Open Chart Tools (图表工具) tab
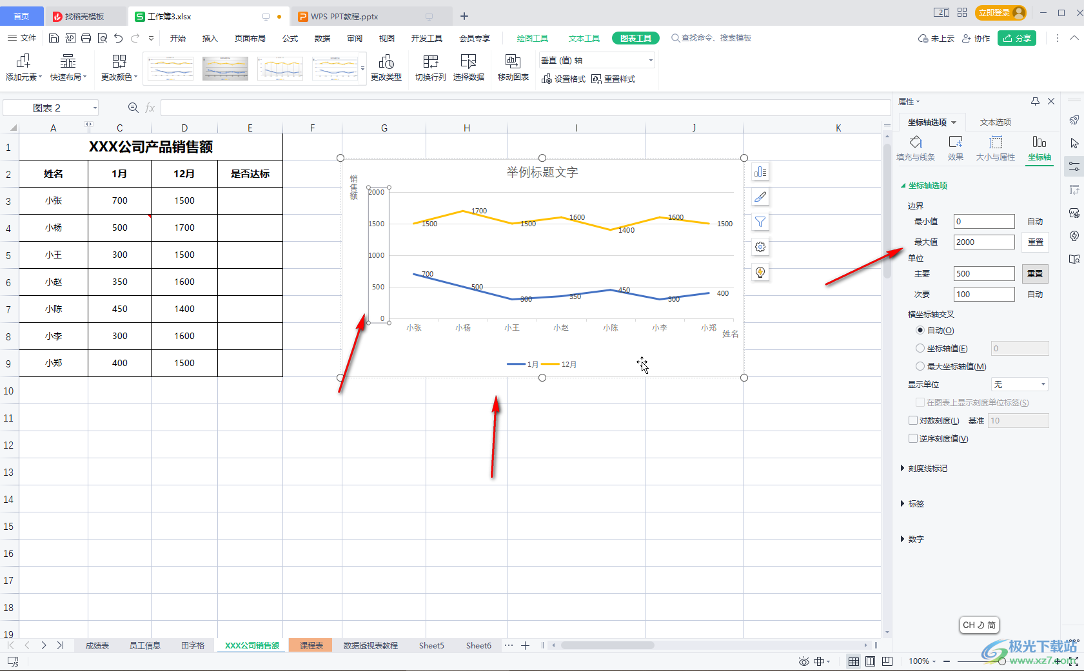Image resolution: width=1084 pixels, height=671 pixels. point(636,38)
